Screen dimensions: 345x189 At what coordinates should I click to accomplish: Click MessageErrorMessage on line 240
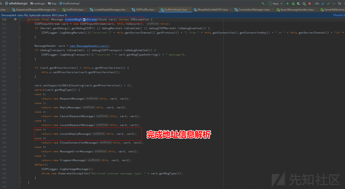(x=76, y=151)
